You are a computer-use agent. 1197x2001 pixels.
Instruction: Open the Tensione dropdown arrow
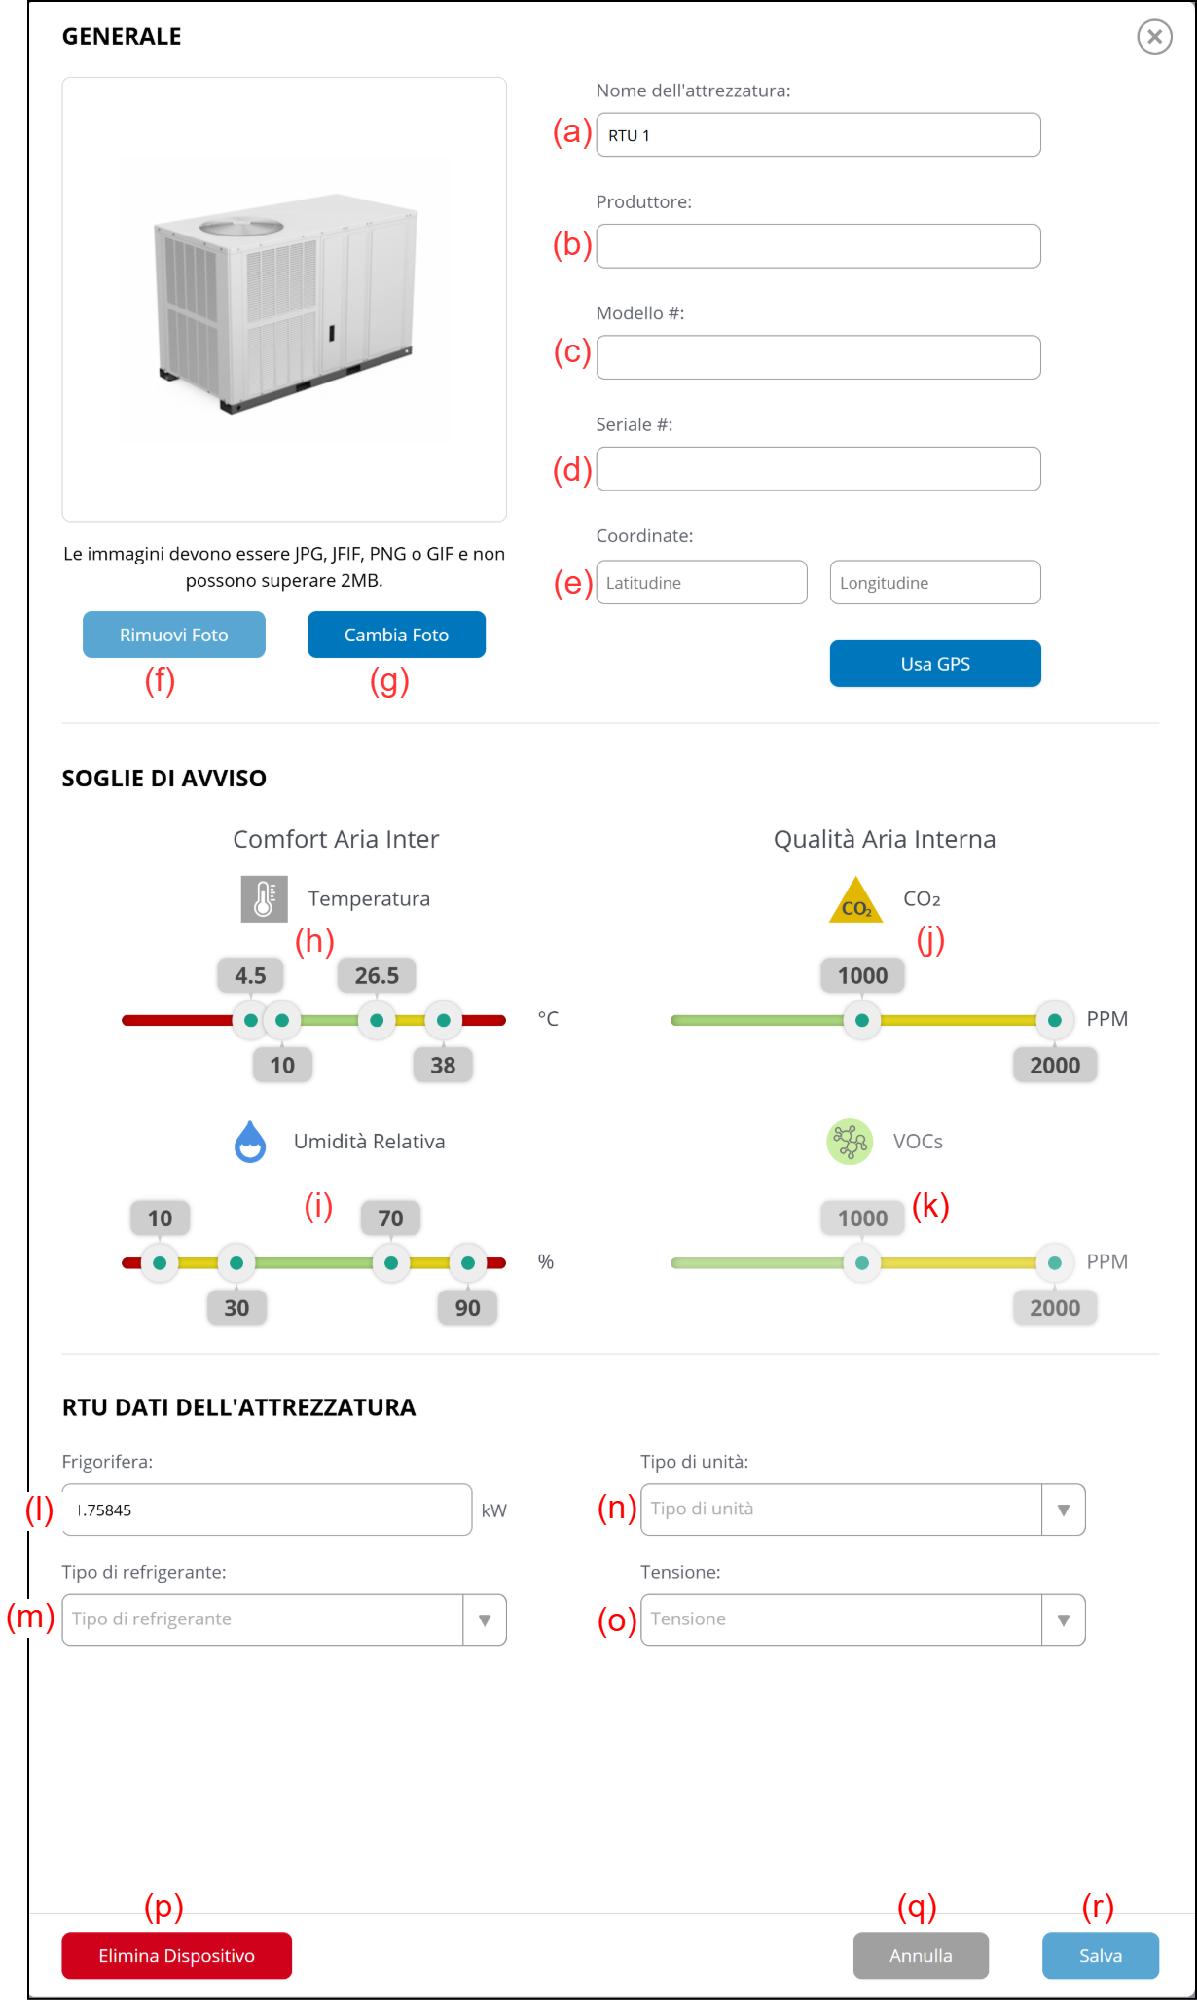(1063, 1619)
